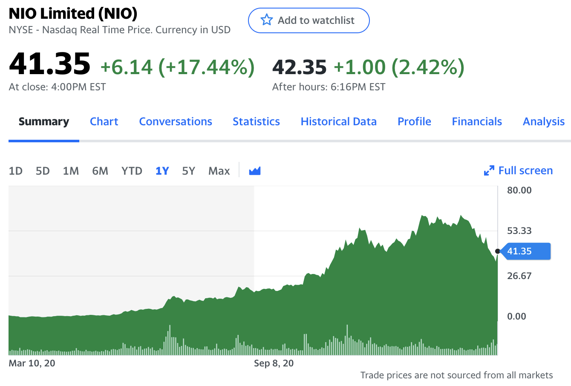The image size is (571, 386).
Task: Select the 5D chart range
Action: 43,171
